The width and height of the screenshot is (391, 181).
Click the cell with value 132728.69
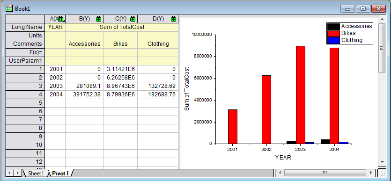click(x=158, y=86)
